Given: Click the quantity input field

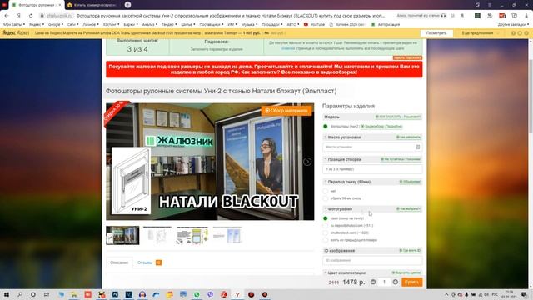Looking at the screenshot, I should click(x=384, y=282).
